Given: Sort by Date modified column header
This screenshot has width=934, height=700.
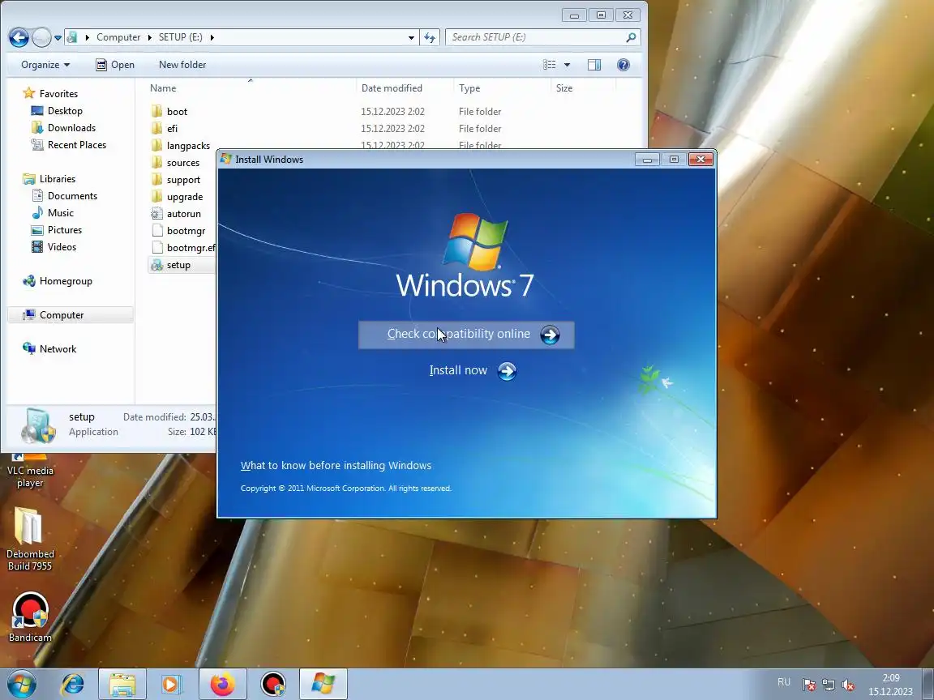Looking at the screenshot, I should pos(392,88).
